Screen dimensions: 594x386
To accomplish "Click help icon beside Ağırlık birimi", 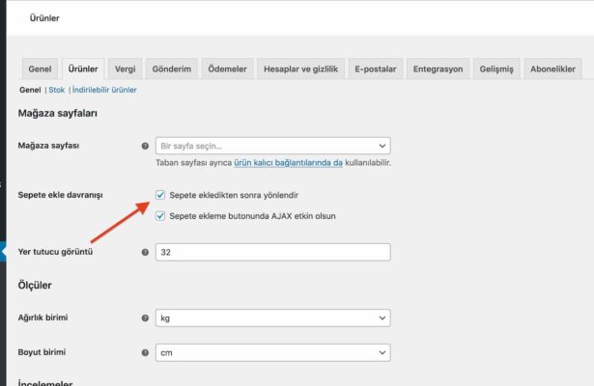I will click(145, 317).
